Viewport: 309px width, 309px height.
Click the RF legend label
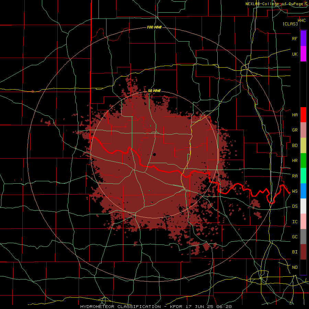(x=295, y=38)
